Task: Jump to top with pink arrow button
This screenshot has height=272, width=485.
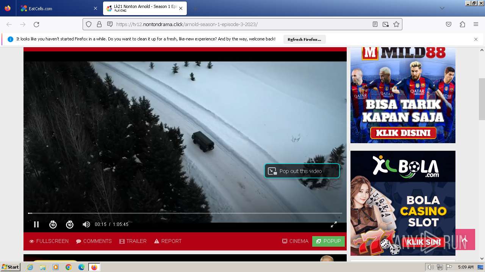Action: click(465, 240)
